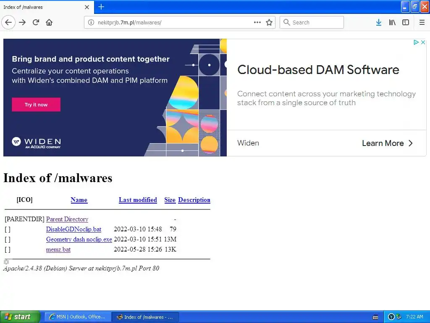The width and height of the screenshot is (430, 323).
Task: Click the AdChoices triangle icon on ad
Action: click(416, 42)
